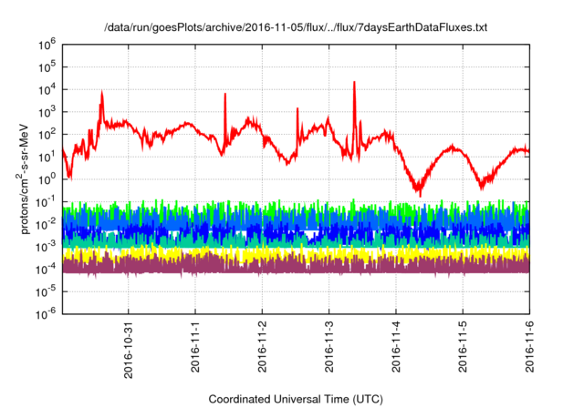Click the 10^-3 y-axis tick label

[47, 246]
